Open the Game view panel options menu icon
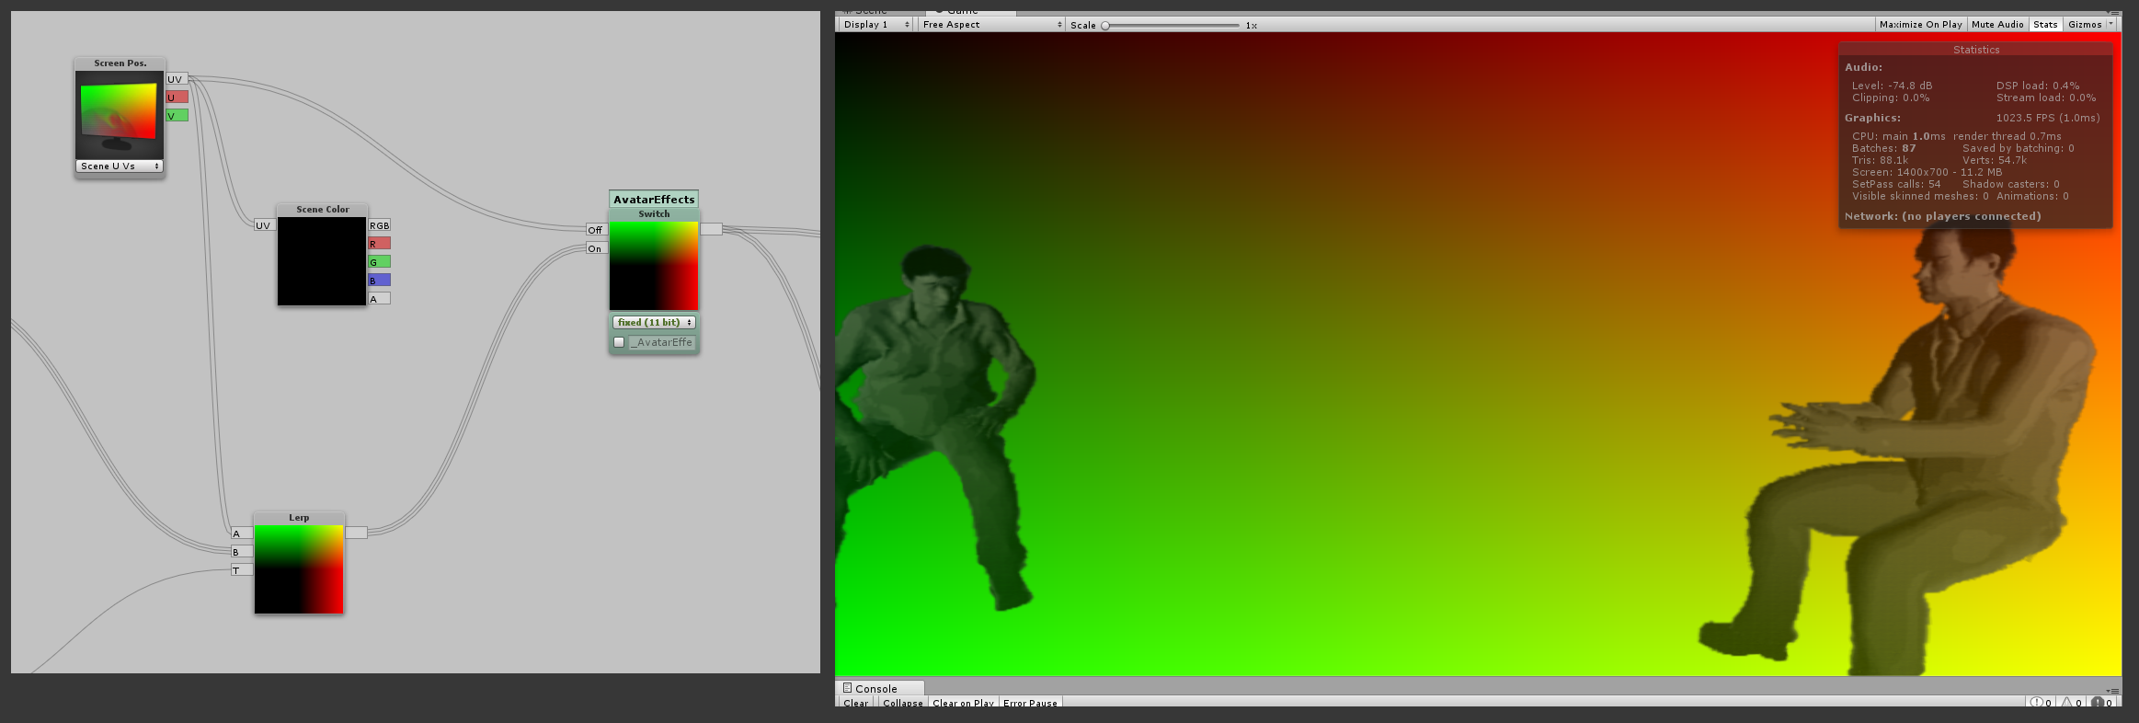Screen dimensions: 2139x723 2115,11
